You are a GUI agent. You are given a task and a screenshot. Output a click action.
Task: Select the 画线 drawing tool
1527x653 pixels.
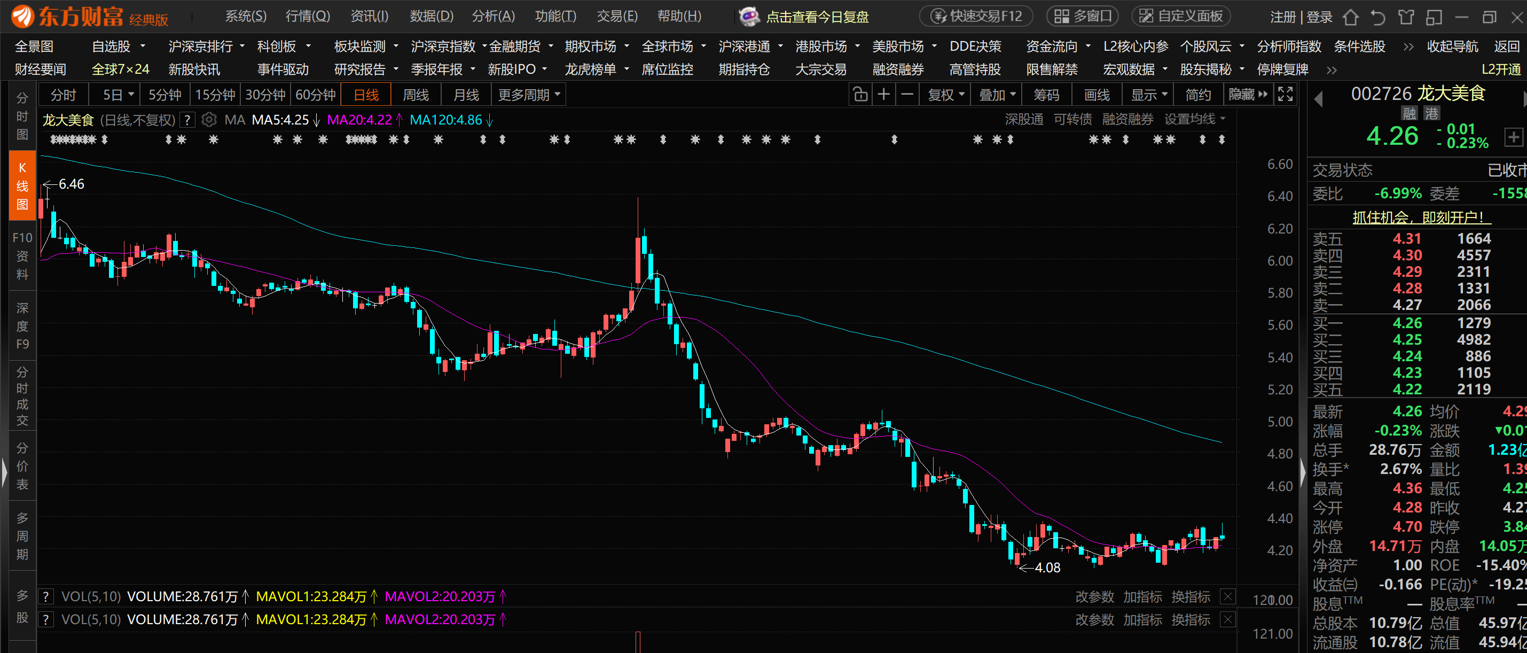(x=1096, y=94)
